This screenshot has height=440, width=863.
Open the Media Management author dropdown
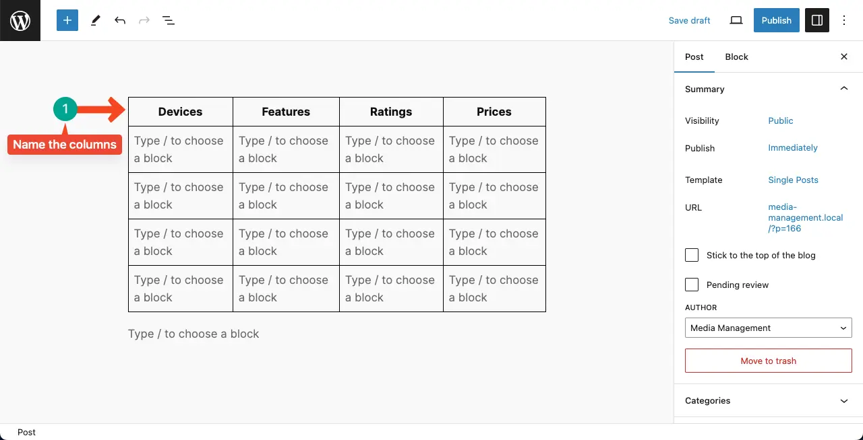(x=769, y=328)
